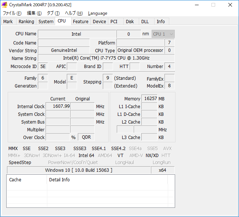Switch to the System tab
The image size is (239, 217).
pyautogui.click(x=46, y=22)
